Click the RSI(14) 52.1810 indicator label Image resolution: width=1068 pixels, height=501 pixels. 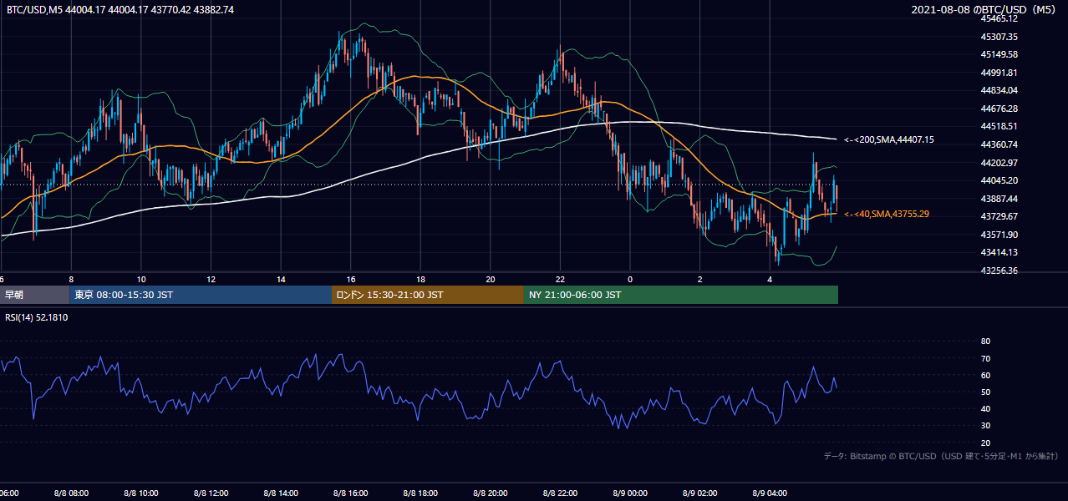click(x=37, y=317)
